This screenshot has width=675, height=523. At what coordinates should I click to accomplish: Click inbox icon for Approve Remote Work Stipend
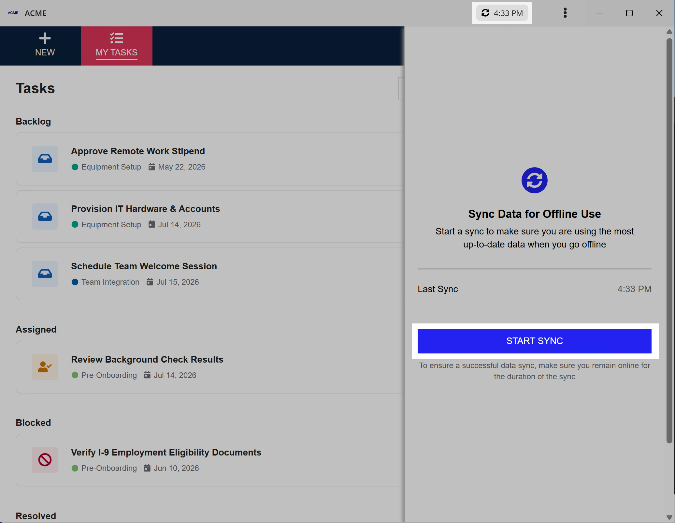45,159
